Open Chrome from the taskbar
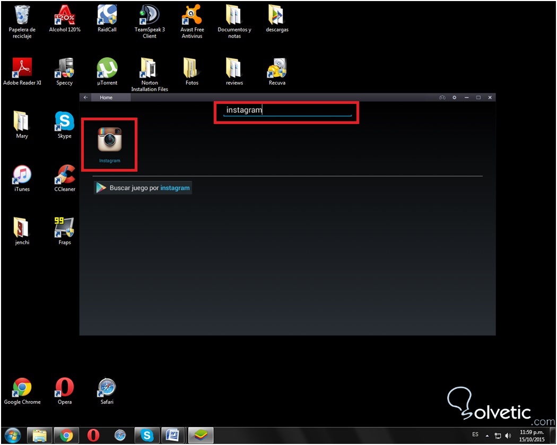Viewport: 557px width, 445px height. click(x=66, y=435)
